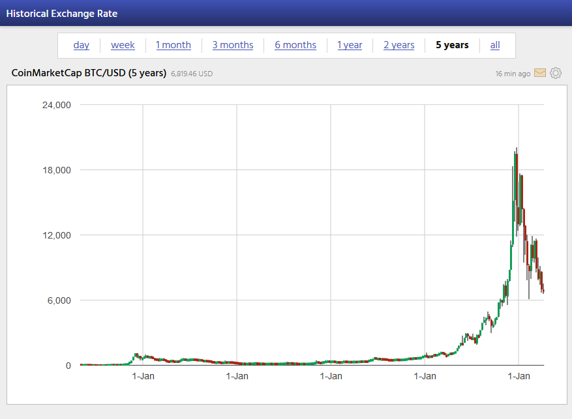572x419 pixels.
Task: Click the Historical Exchange Rate header
Action: click(x=62, y=13)
